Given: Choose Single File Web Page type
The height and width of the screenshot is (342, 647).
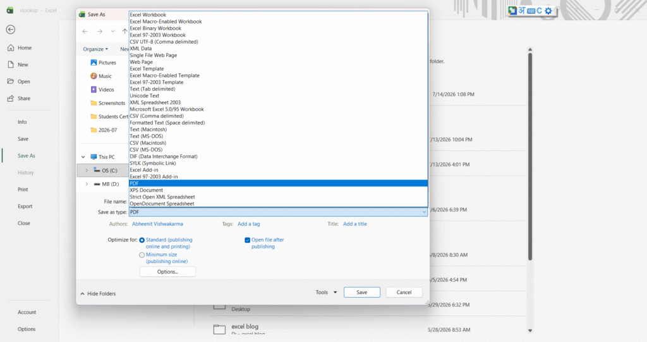Looking at the screenshot, I should coord(278,56).
